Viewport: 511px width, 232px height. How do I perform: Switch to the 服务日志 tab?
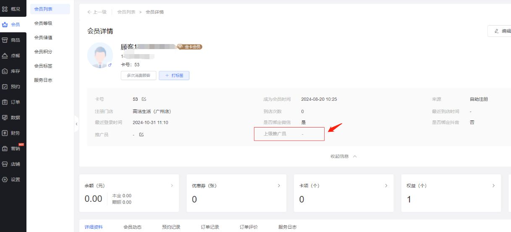click(287, 227)
